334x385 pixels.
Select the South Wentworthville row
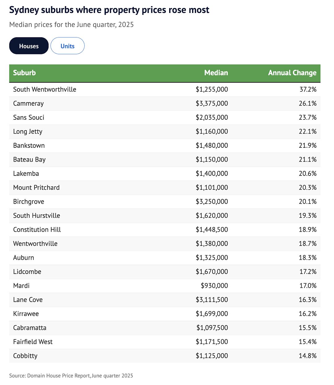[x=165, y=89]
